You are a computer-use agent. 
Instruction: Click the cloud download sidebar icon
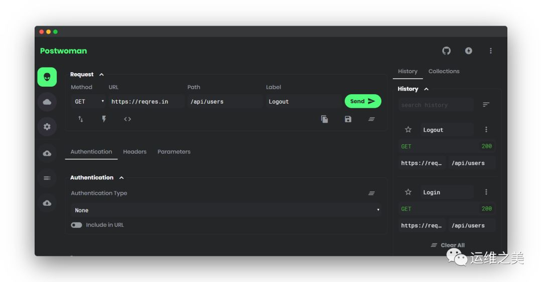pyautogui.click(x=47, y=203)
